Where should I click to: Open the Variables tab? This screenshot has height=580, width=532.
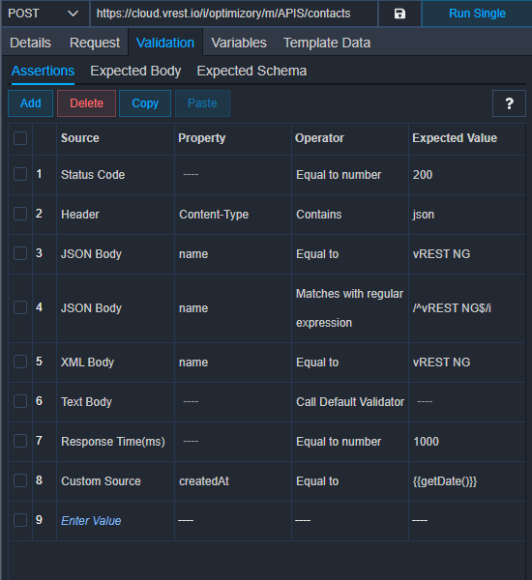tap(239, 43)
